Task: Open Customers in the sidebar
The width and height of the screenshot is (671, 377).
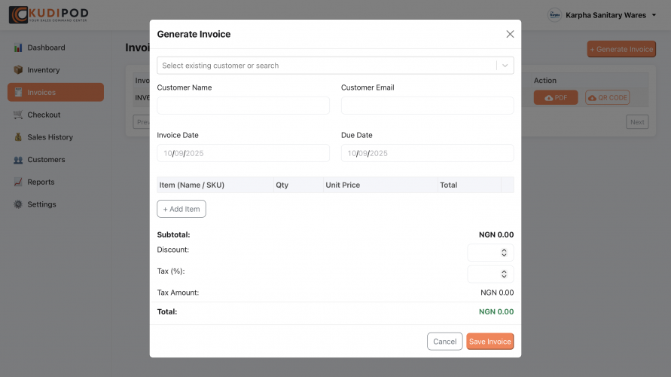Action: click(x=56, y=159)
